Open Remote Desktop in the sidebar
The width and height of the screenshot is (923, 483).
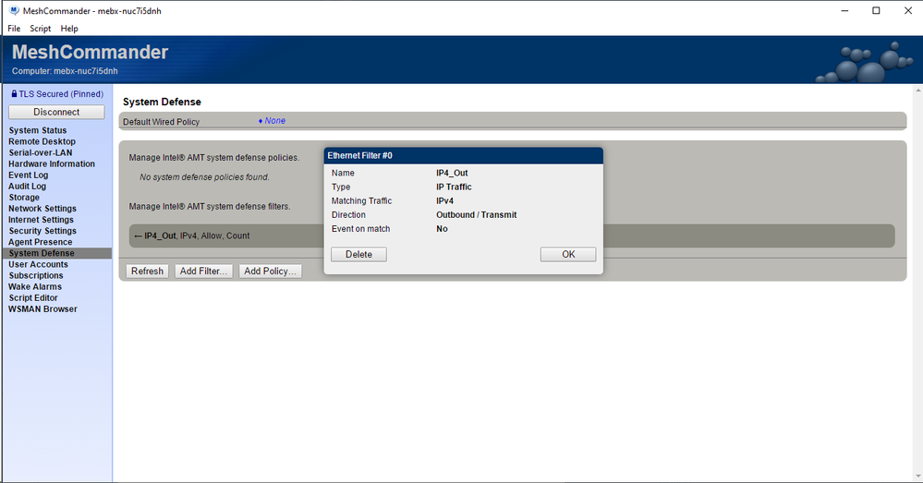42,142
